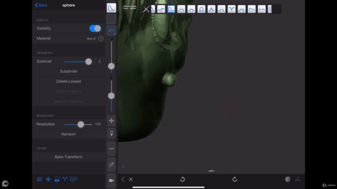Open Material Mat_01 chevron
This screenshot has width=337, height=189.
pos(101,38)
